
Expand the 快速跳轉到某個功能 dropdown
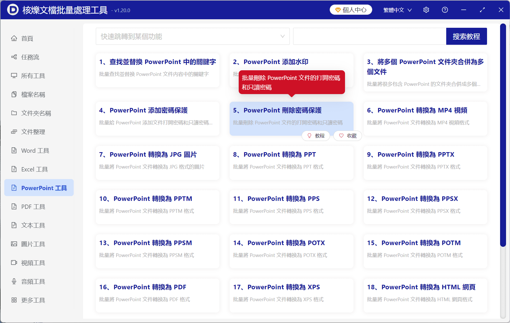pos(192,36)
